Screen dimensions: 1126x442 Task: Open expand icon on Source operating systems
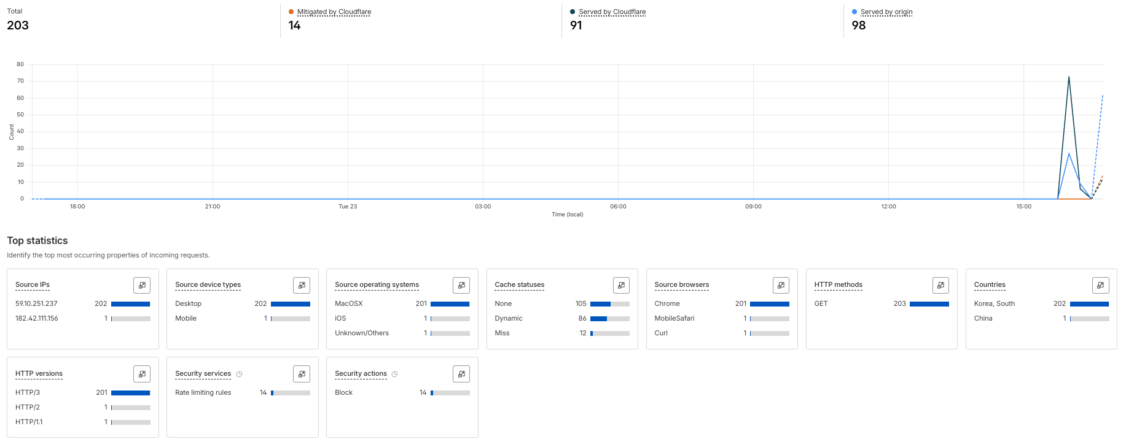461,285
